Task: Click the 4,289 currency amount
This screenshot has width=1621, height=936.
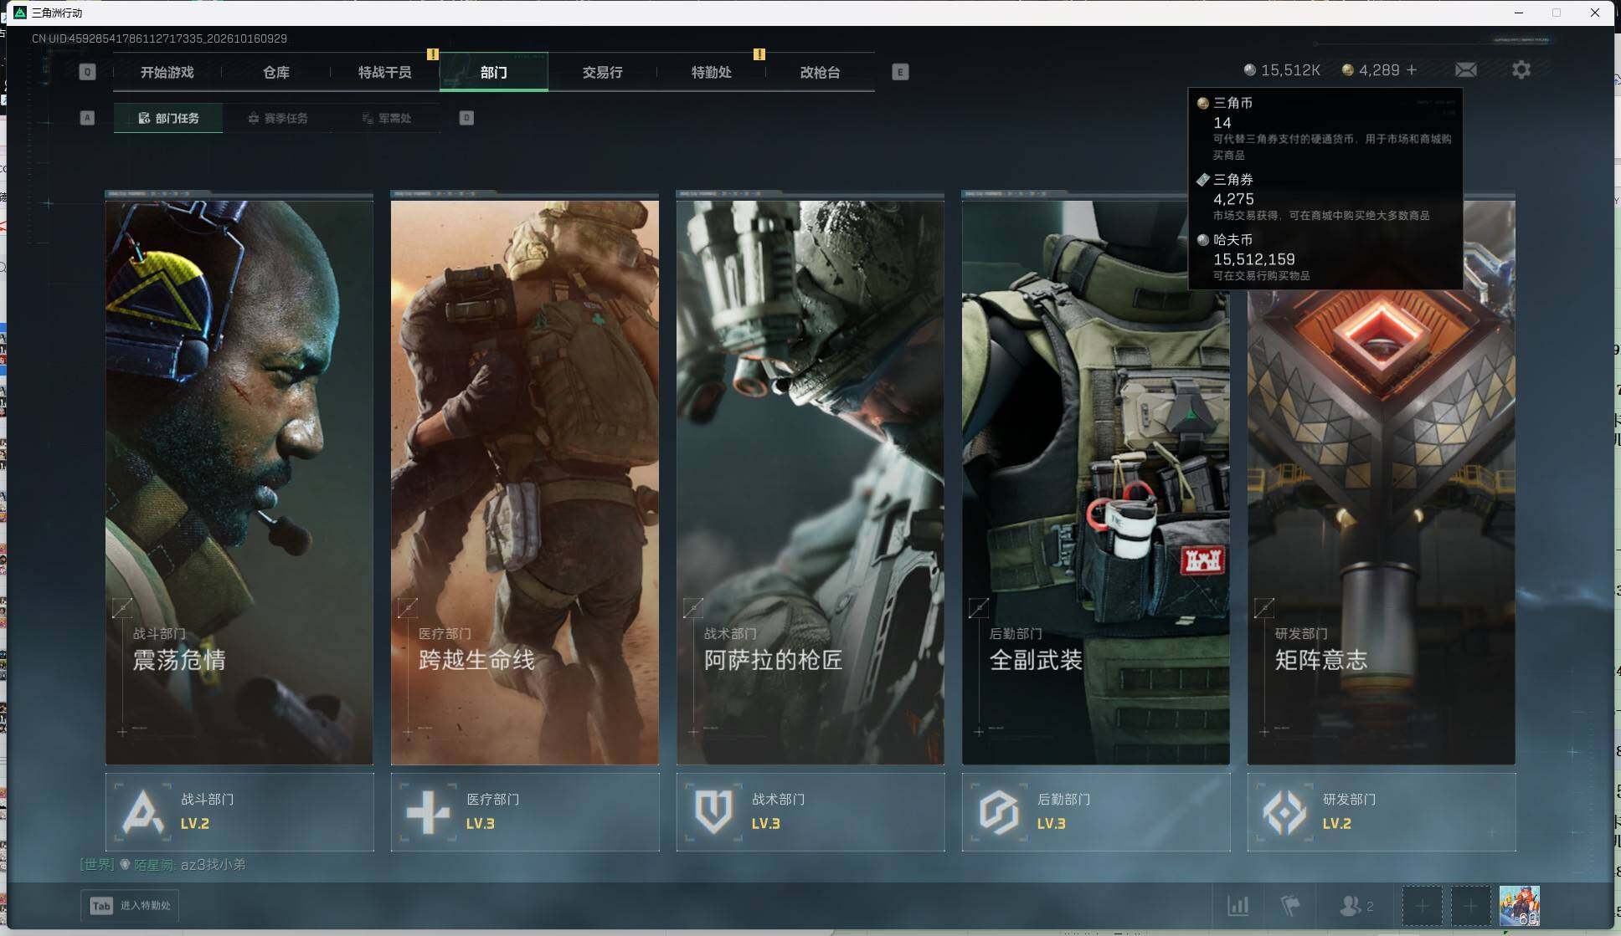Action: click(1379, 70)
